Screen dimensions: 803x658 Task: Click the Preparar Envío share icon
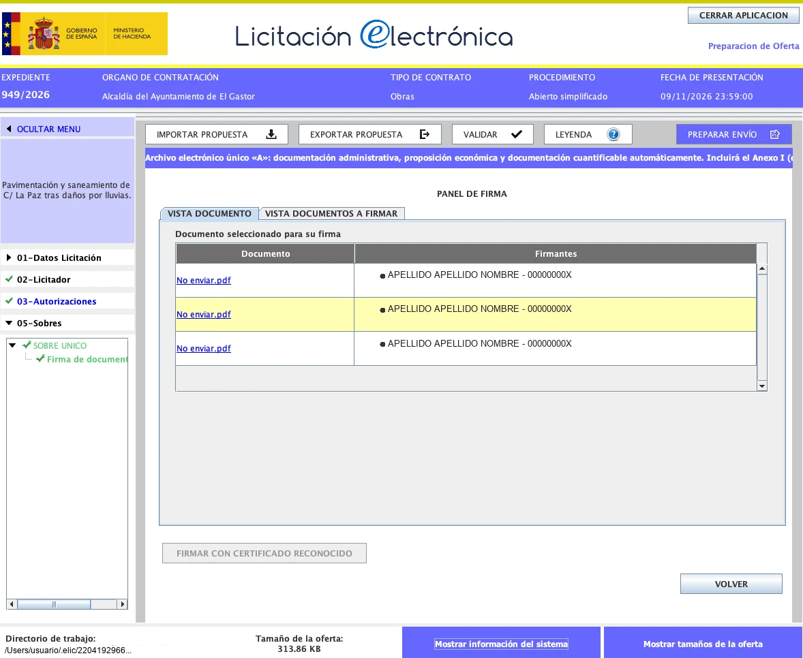pyautogui.click(x=775, y=135)
